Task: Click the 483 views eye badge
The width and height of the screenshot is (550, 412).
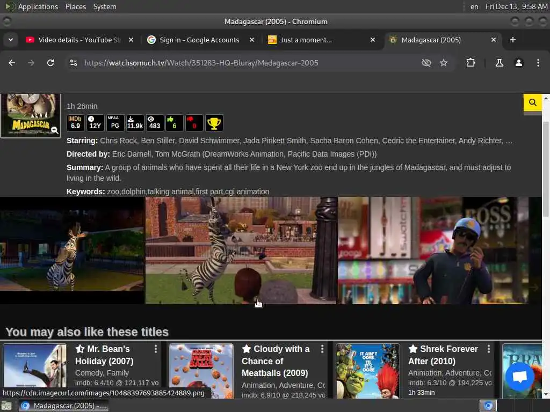Action: 155,123
